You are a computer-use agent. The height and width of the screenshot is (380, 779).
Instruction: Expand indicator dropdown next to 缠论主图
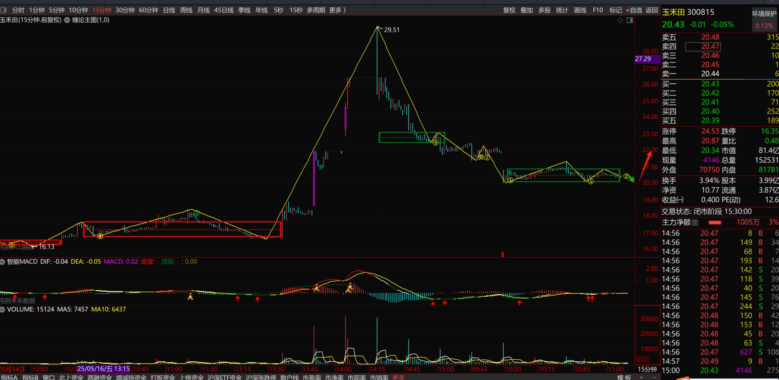(67, 20)
